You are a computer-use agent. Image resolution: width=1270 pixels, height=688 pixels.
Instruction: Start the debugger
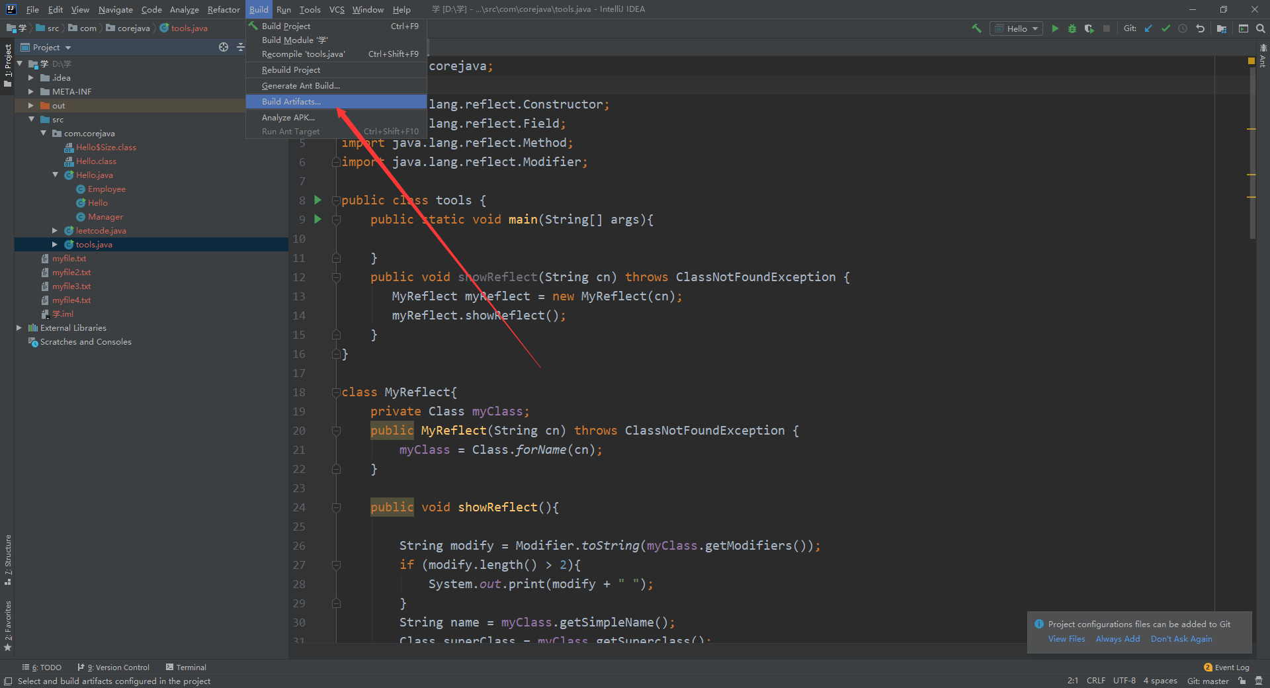click(x=1072, y=28)
